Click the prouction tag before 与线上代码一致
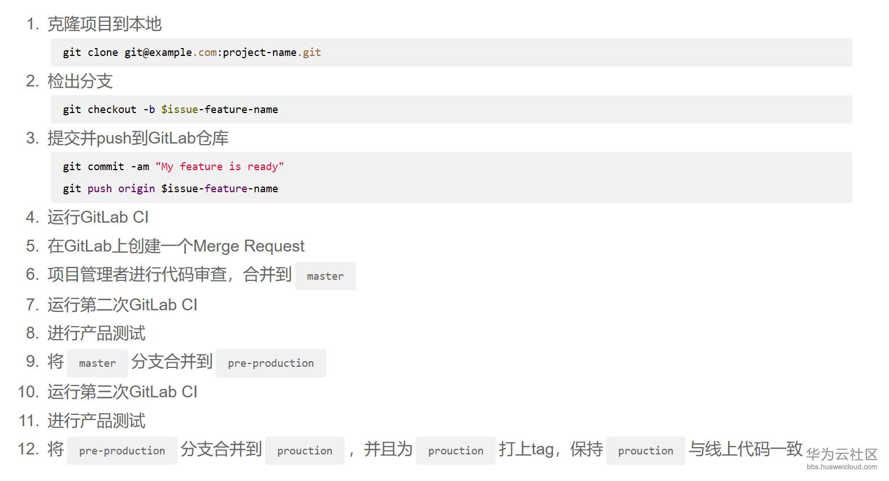The width and height of the screenshot is (889, 481). (645, 451)
